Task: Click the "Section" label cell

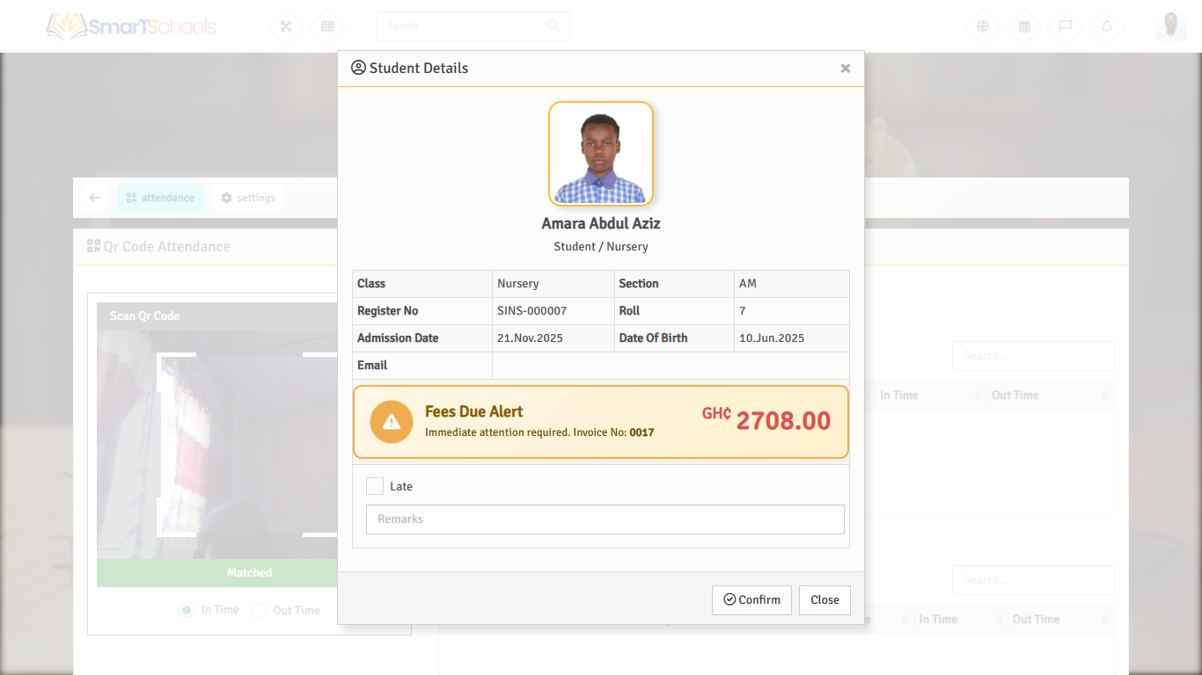Action: (x=674, y=284)
